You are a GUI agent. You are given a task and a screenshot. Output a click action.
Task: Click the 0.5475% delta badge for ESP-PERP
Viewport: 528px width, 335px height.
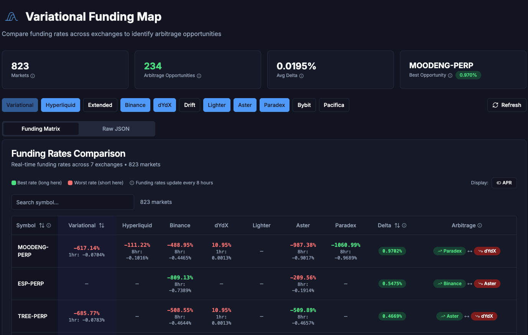tap(392, 284)
